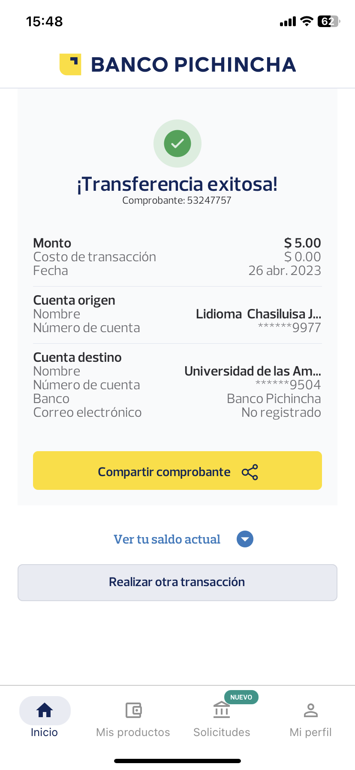The image size is (355, 770).
Task: Open Mi perfil via the person icon
Action: pos(310,710)
